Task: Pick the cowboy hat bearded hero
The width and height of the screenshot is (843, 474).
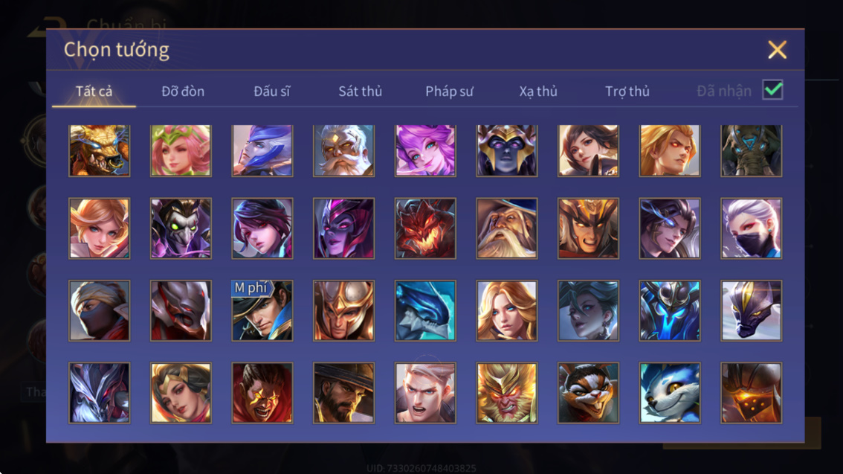Action: [343, 393]
